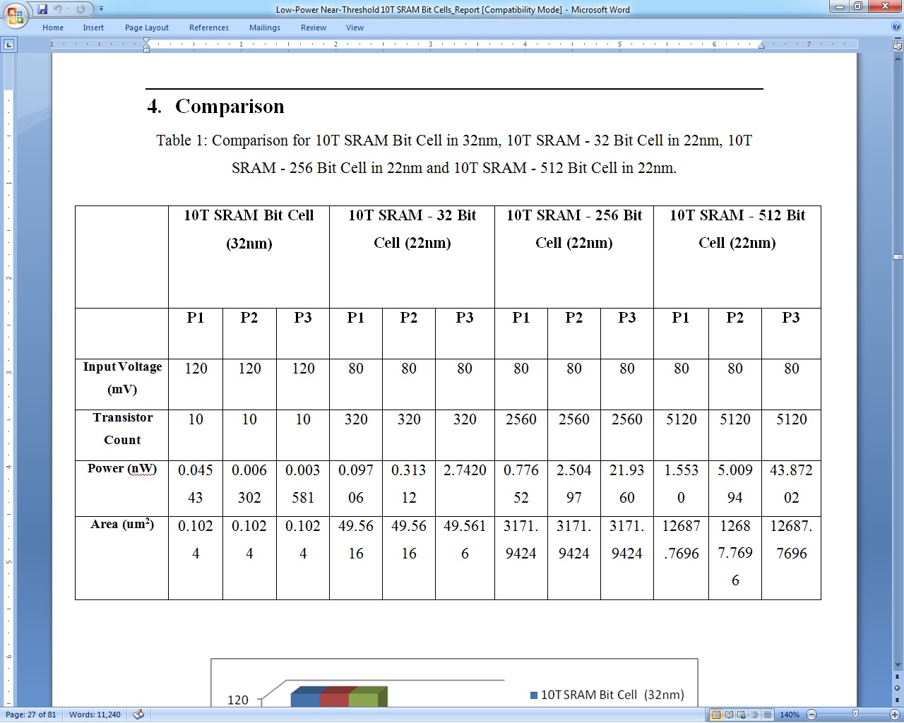Switch to Draft view
The width and height of the screenshot is (904, 723).
coord(767,715)
